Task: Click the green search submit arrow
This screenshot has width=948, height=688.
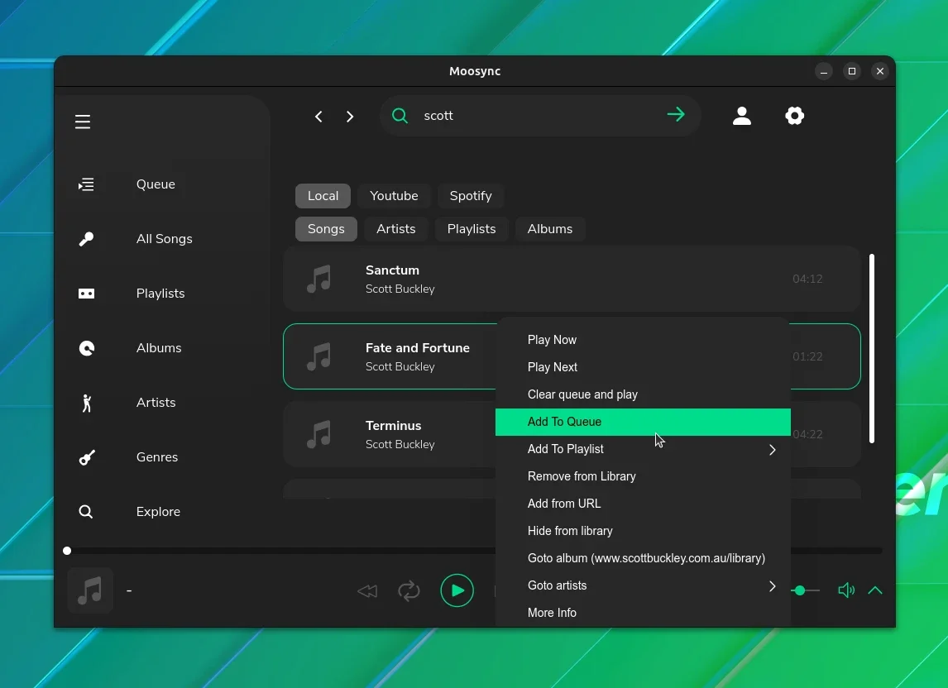Action: click(x=676, y=115)
